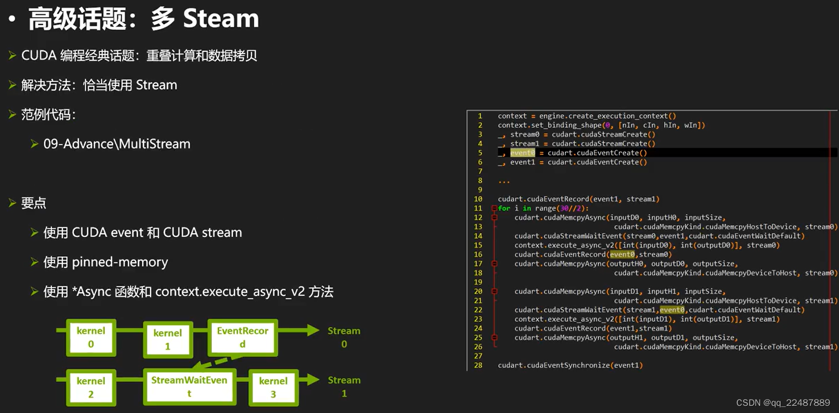The width and height of the screenshot is (839, 413).
Task: Click the 09-Advance\MultiStream path text
Action: [117, 144]
